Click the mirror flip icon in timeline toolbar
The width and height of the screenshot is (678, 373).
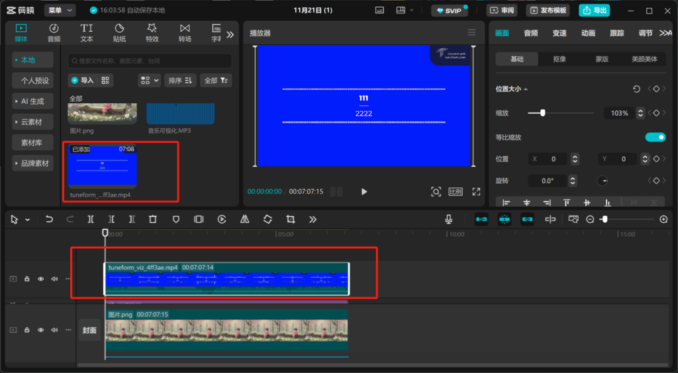tap(244, 219)
